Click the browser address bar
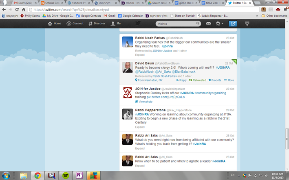The height and width of the screenshot is (180, 289). click(144, 10)
